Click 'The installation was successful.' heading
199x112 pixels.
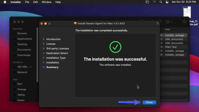(x=115, y=59)
